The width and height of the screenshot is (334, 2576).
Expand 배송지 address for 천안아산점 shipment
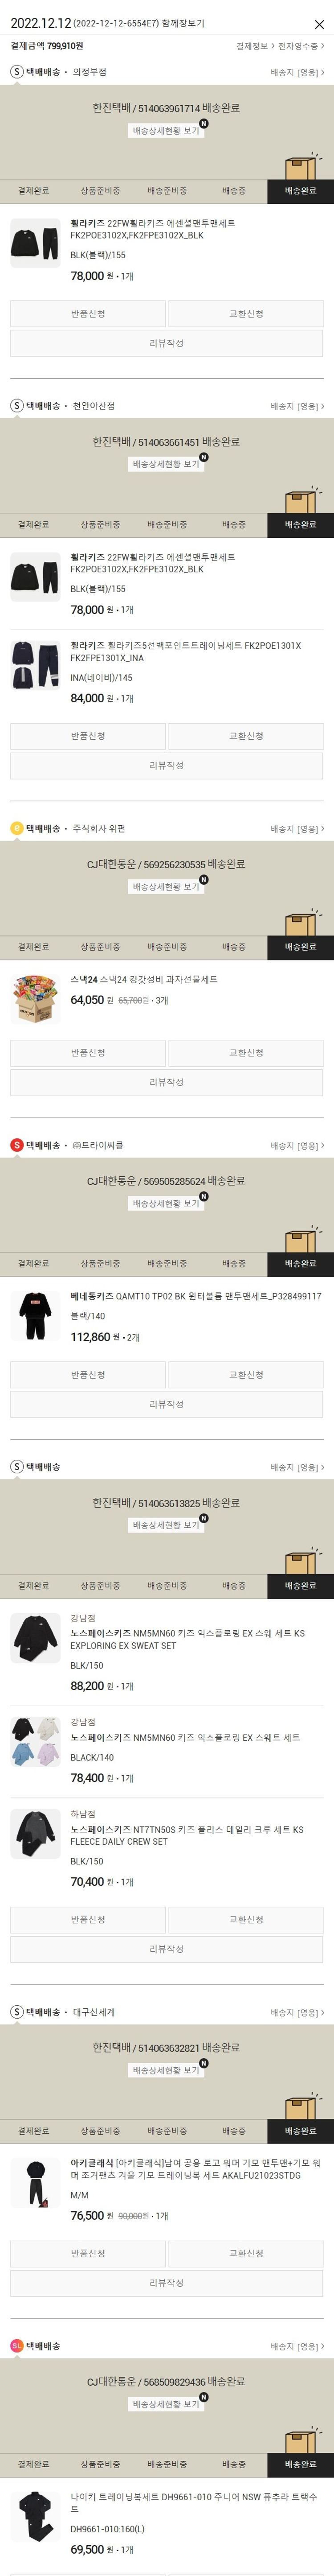pyautogui.click(x=297, y=407)
